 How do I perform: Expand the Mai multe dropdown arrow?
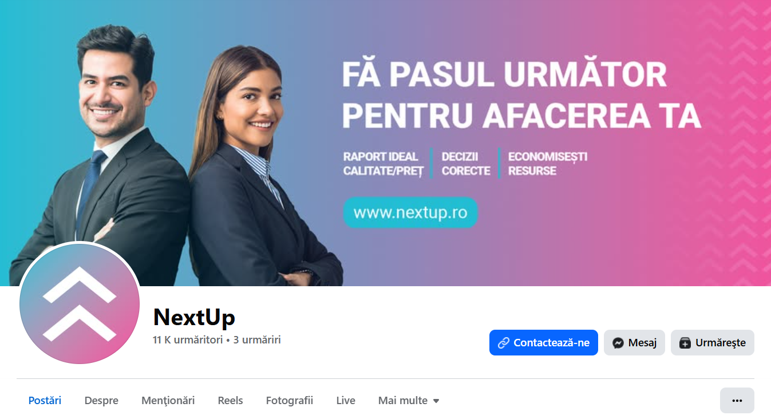(436, 401)
